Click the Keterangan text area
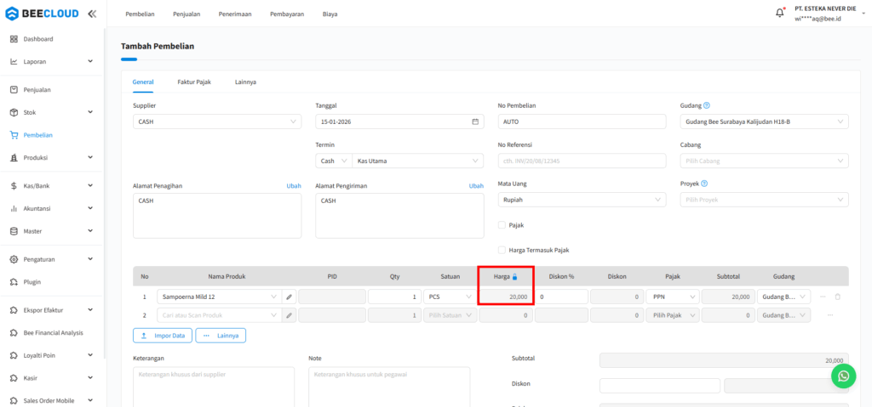 214,387
